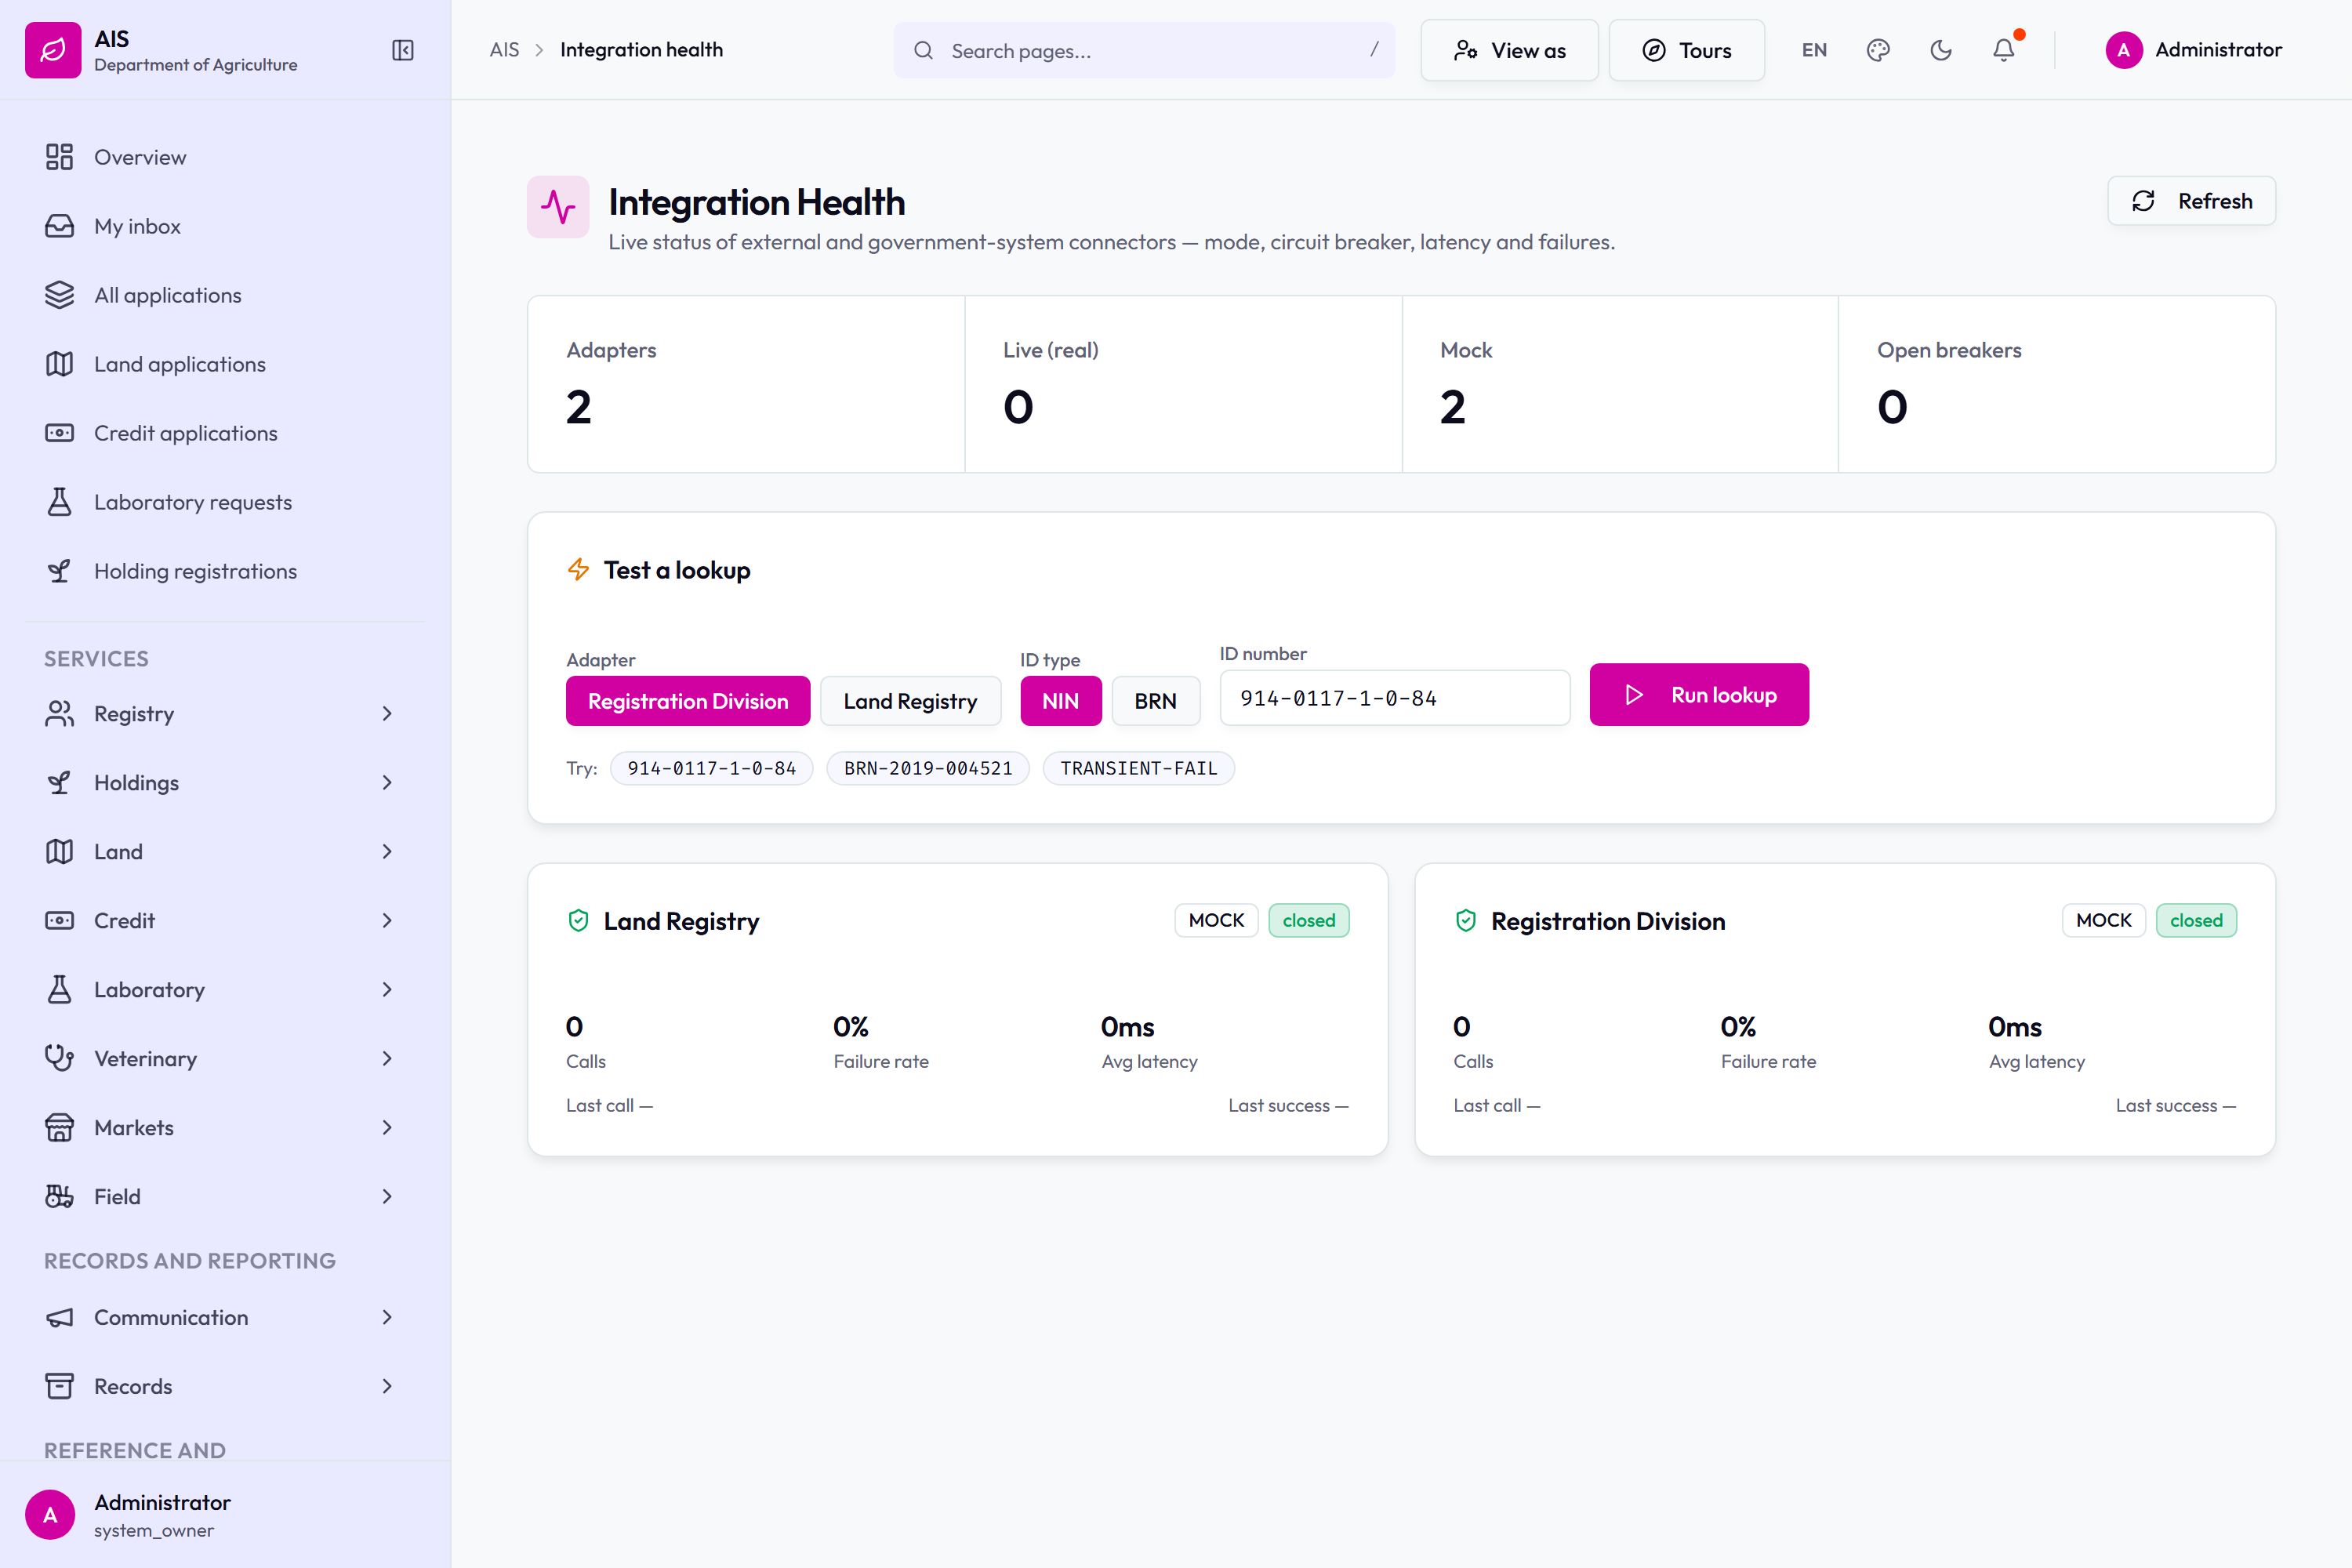Click the Integration Health pulse icon
This screenshot has height=1568, width=2352.
click(558, 207)
